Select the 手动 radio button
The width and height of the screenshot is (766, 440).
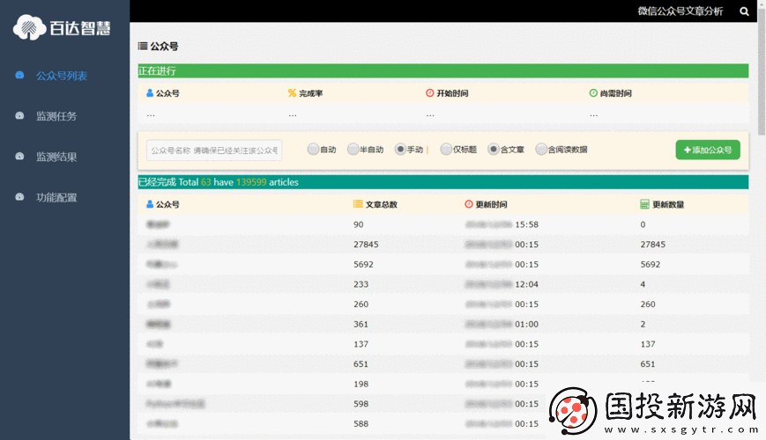(400, 150)
